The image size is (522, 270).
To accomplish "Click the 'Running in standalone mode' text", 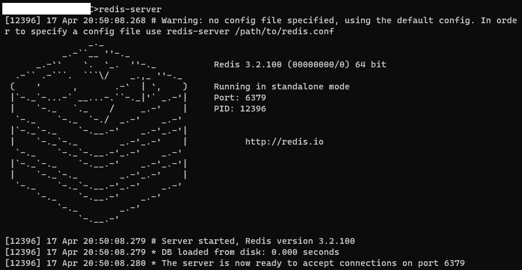I will [x=282, y=87].
